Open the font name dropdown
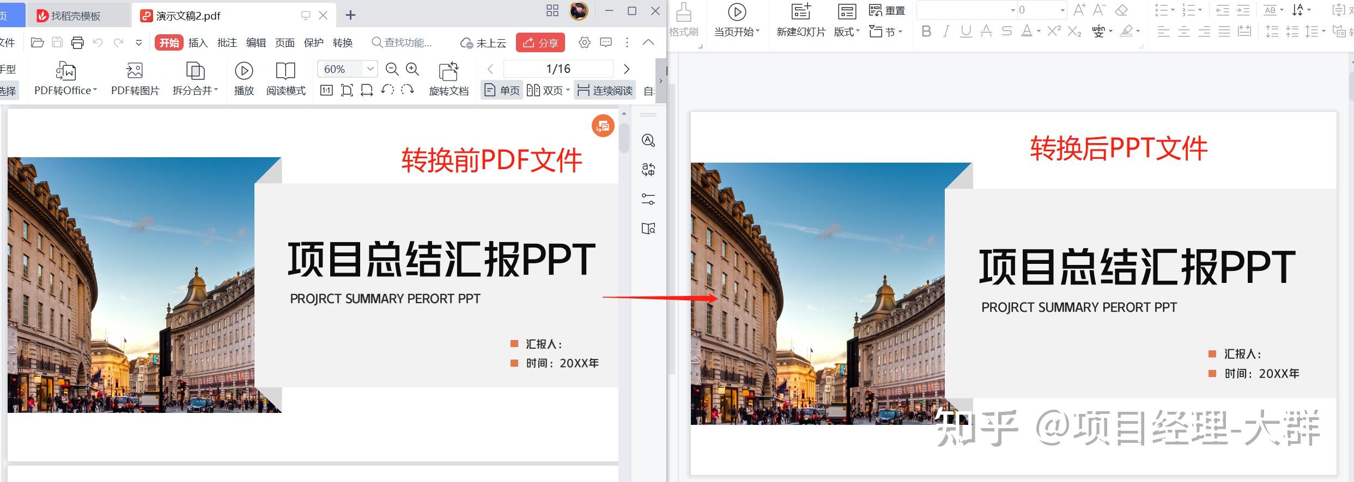 1013,10
